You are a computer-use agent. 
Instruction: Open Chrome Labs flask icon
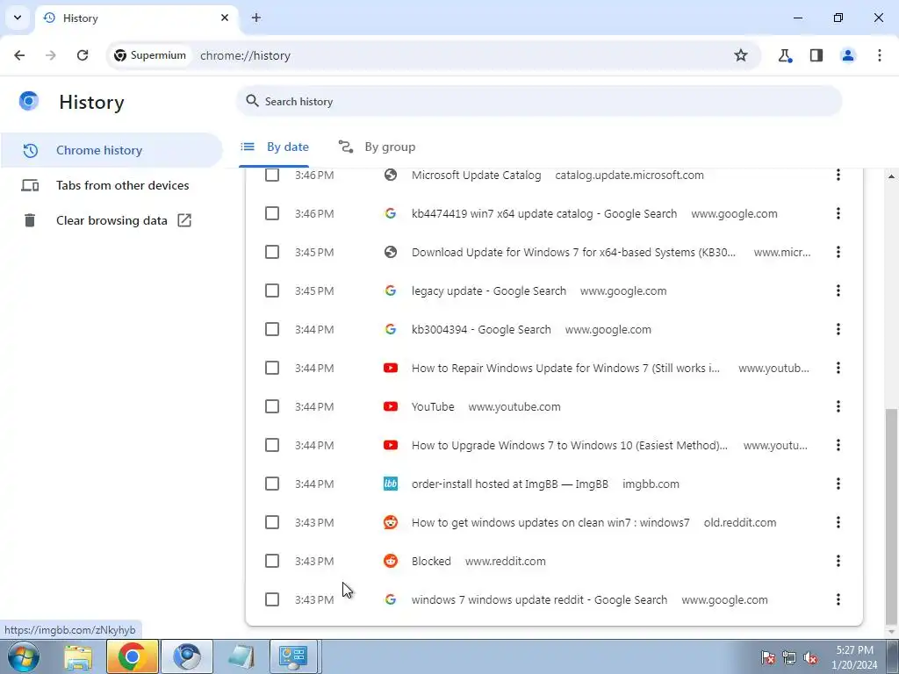(785, 55)
